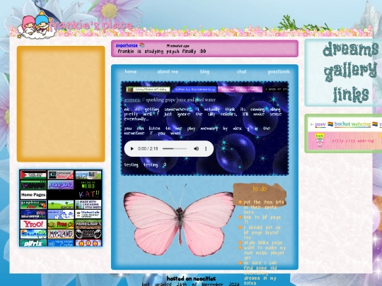
Task: Click the Status Cafe badge
Action: [x=88, y=214]
